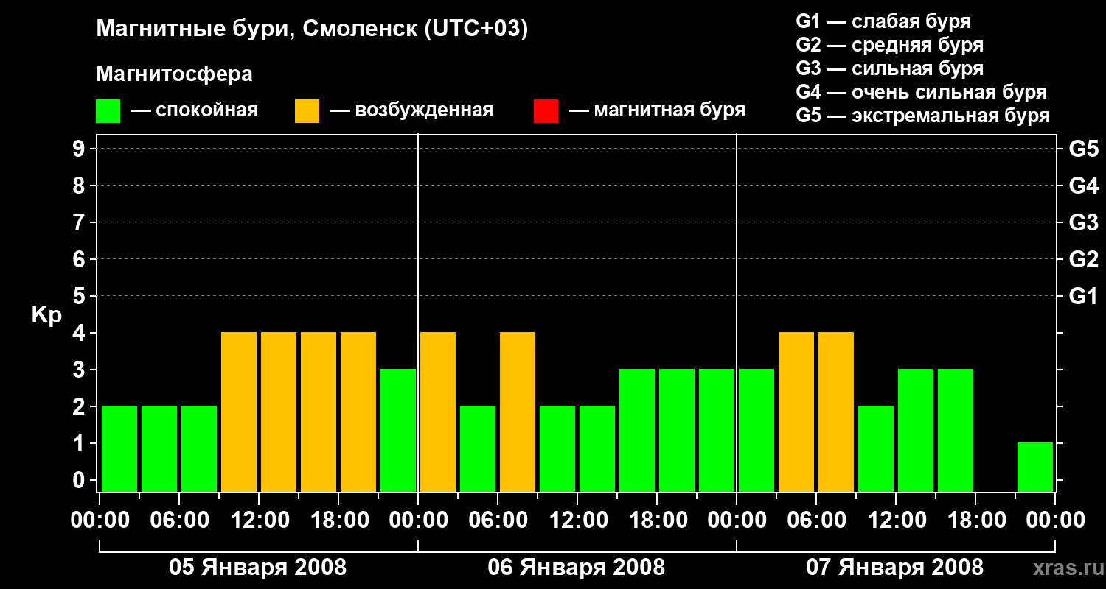Click the right-axis 'G1' storm level label
Image resolution: width=1106 pixels, height=589 pixels.
(x=1084, y=297)
